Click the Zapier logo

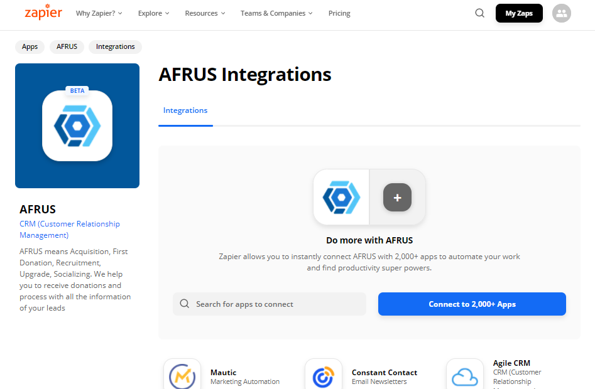tap(43, 12)
